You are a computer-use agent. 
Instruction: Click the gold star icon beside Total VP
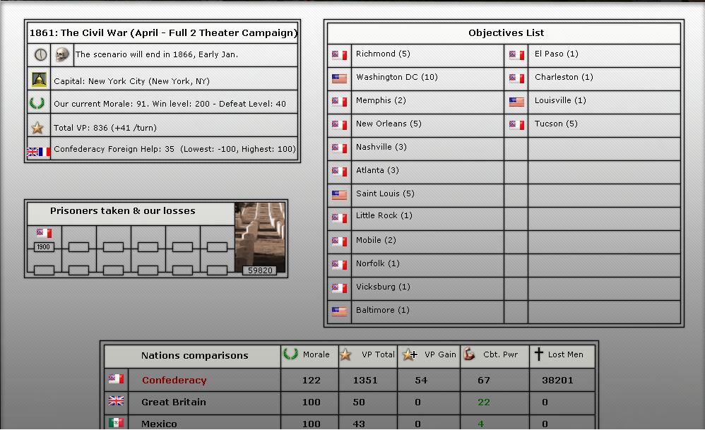[x=37, y=128]
